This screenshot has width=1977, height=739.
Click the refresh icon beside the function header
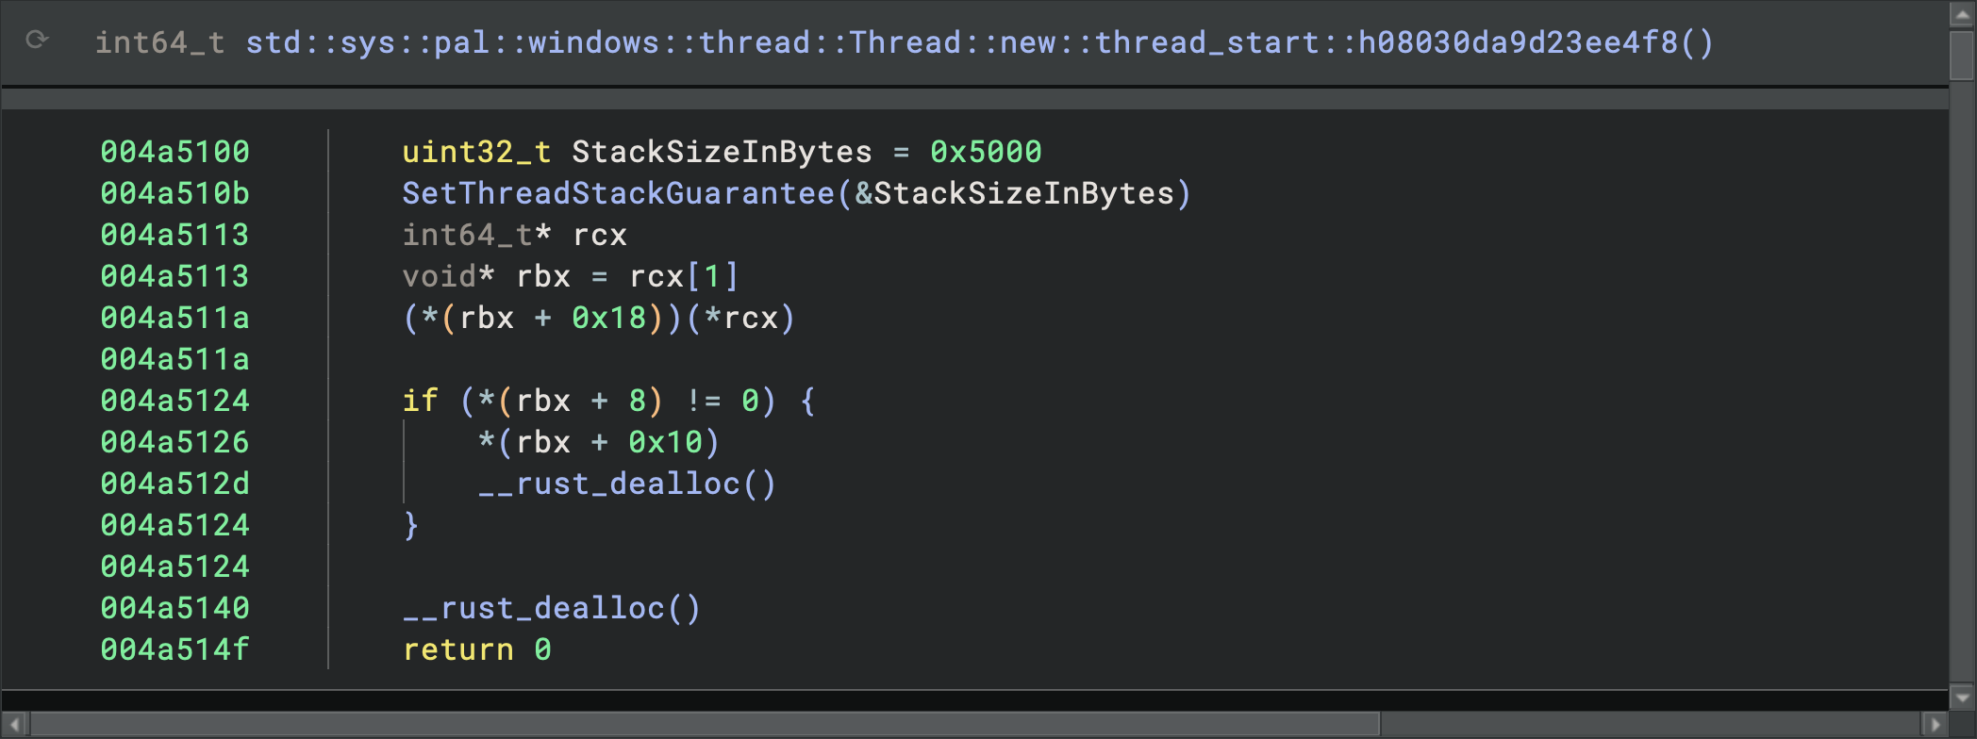[x=37, y=41]
